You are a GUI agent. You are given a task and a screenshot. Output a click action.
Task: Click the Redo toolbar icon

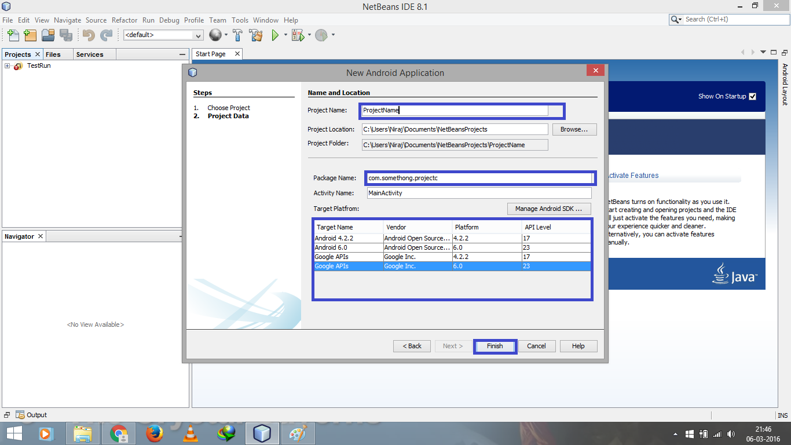106,35
